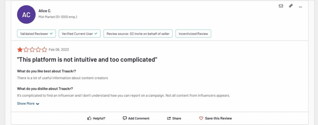318x125 pixels.
Task: Click the Add Comment label
Action: point(139,118)
